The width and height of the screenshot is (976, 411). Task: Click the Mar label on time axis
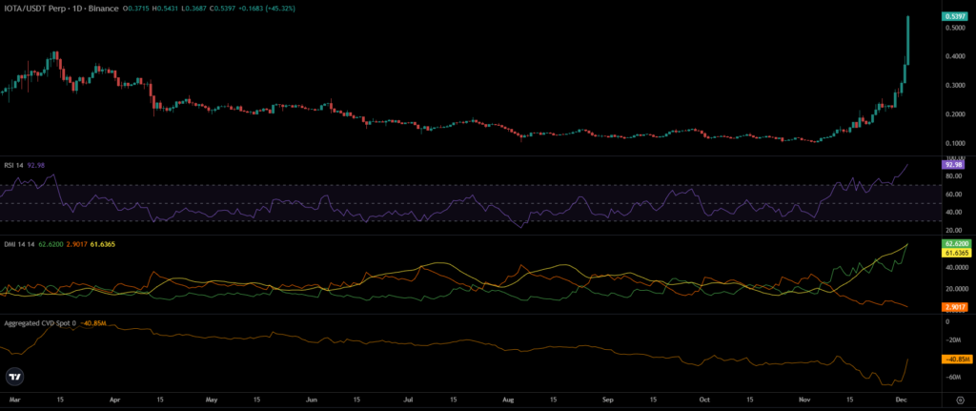point(15,400)
